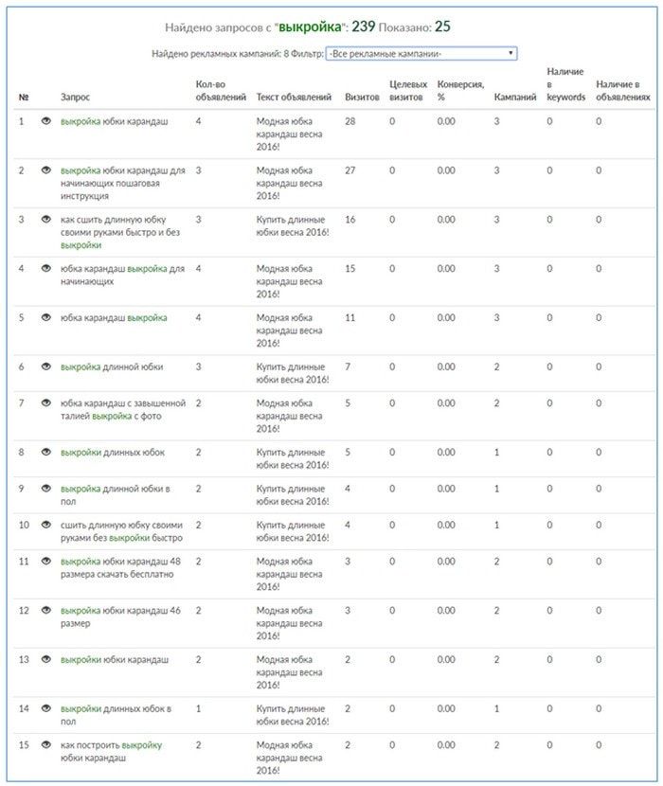Viewport: 663px width, 786px height.
Task: Click the Запрос column header
Action: point(76,97)
